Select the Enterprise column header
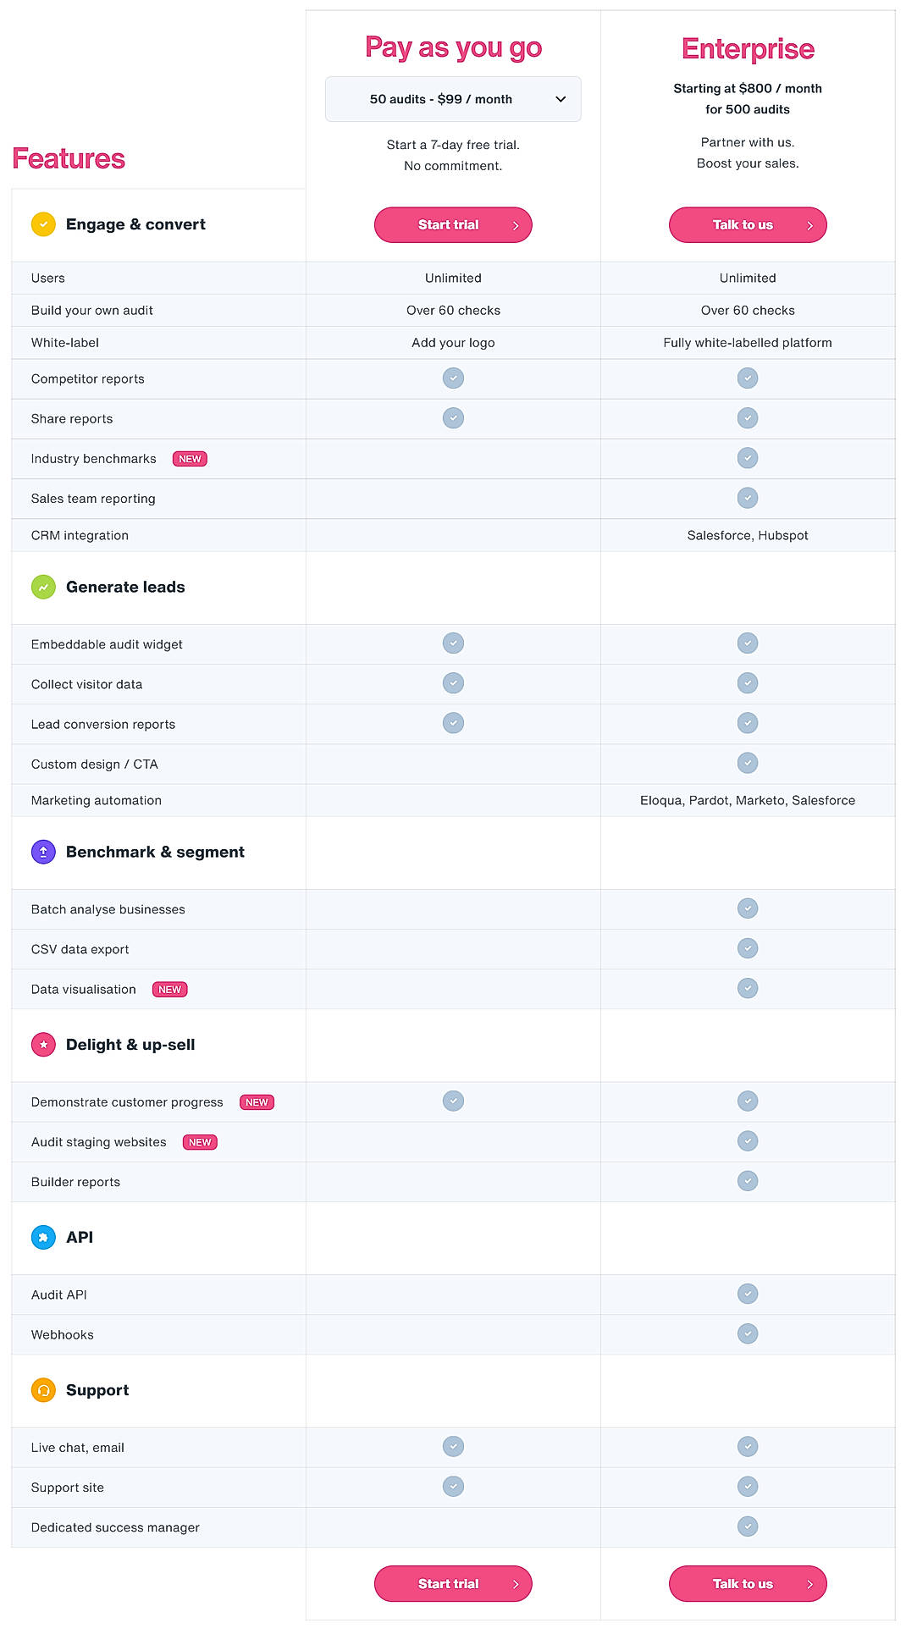This screenshot has height=1634, width=906. coord(747,49)
